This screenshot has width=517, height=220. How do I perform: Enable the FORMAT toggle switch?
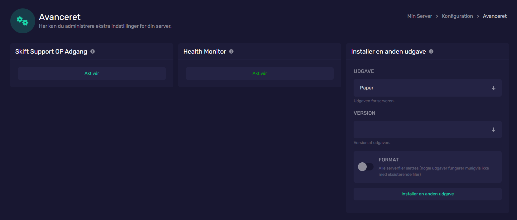click(x=365, y=167)
